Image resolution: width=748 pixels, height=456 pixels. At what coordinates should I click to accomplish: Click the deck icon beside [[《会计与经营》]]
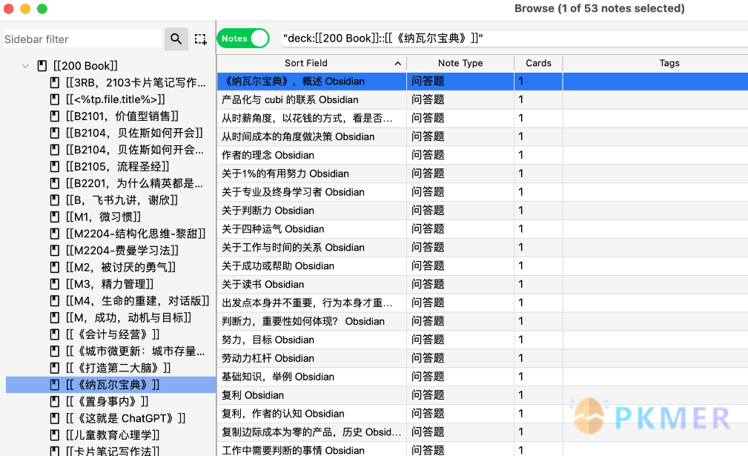pos(55,334)
